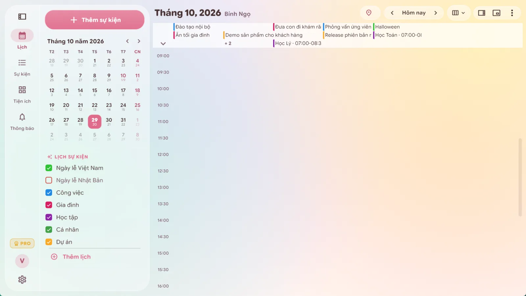Click Thêm sự kiện button

(x=95, y=20)
